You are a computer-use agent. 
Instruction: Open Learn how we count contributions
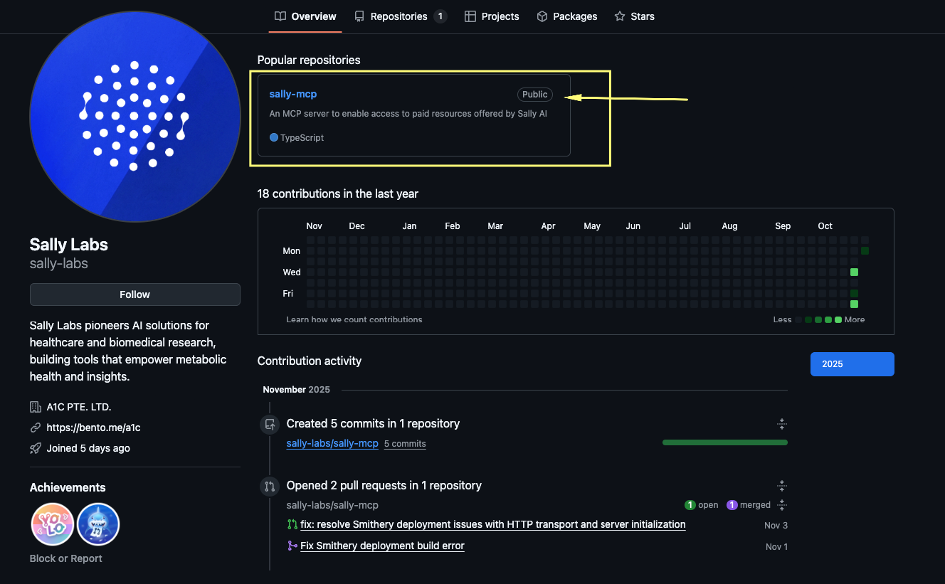pos(354,319)
